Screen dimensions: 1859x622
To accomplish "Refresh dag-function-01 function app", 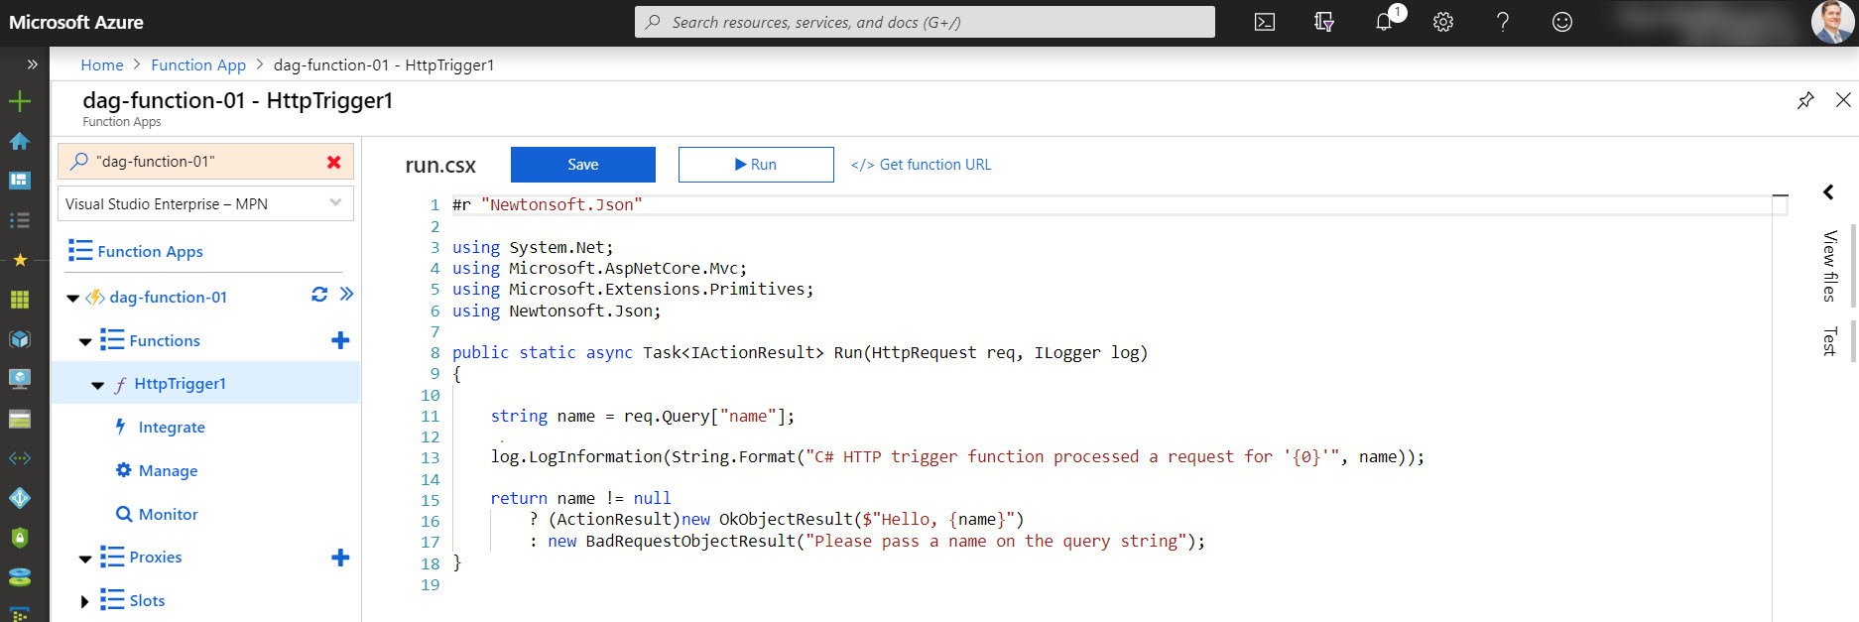I will click(319, 295).
